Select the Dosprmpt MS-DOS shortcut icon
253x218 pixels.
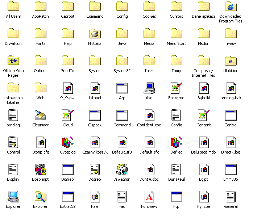41,169
